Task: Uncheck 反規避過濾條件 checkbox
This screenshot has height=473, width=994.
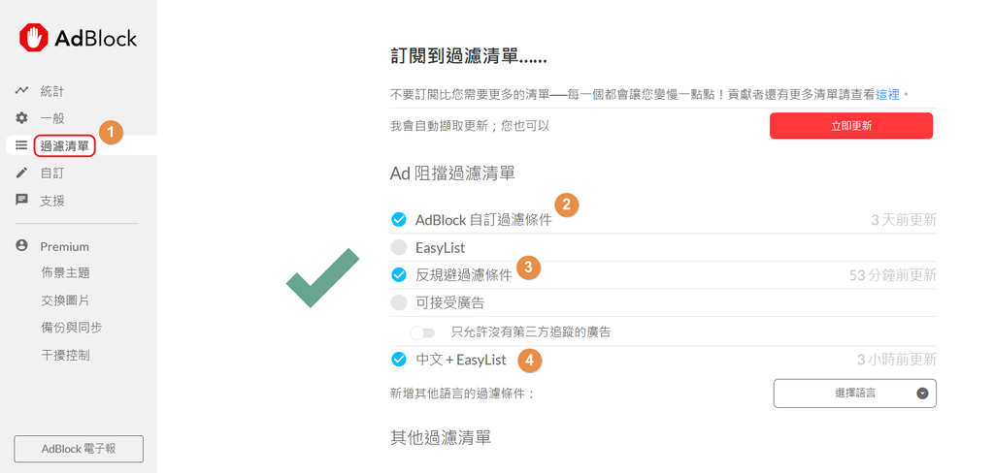Action: (x=398, y=275)
